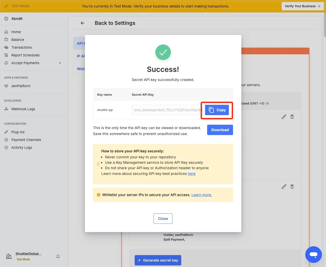Open the securing API key 'here' link

coord(191,174)
